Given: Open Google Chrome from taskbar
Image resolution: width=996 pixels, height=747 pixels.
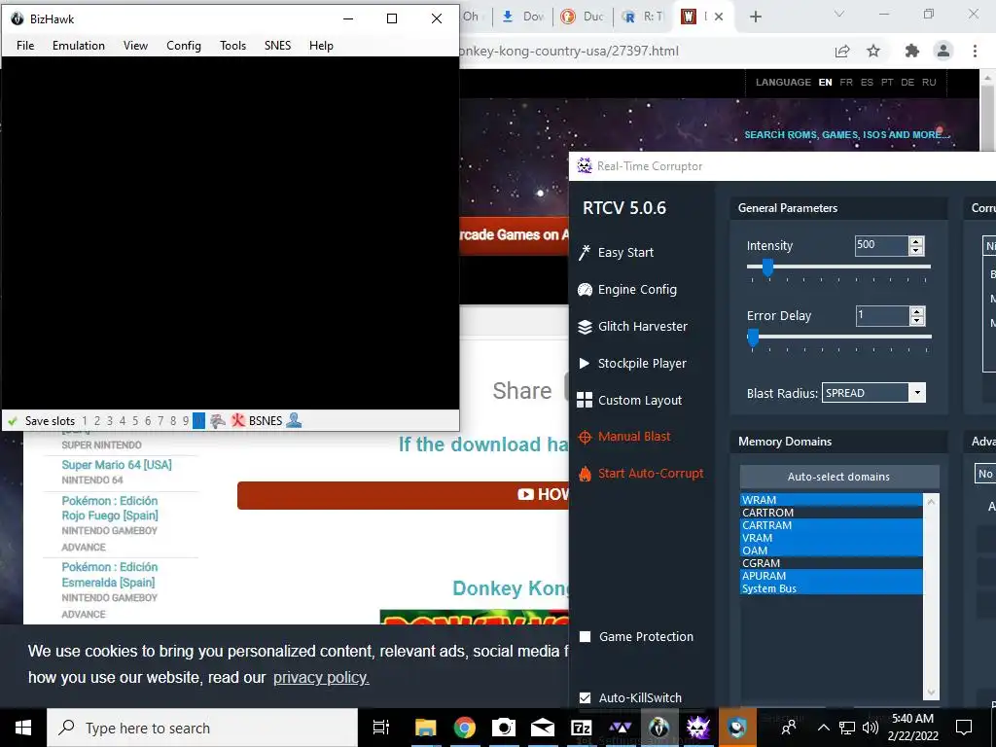Looking at the screenshot, I should [x=464, y=728].
